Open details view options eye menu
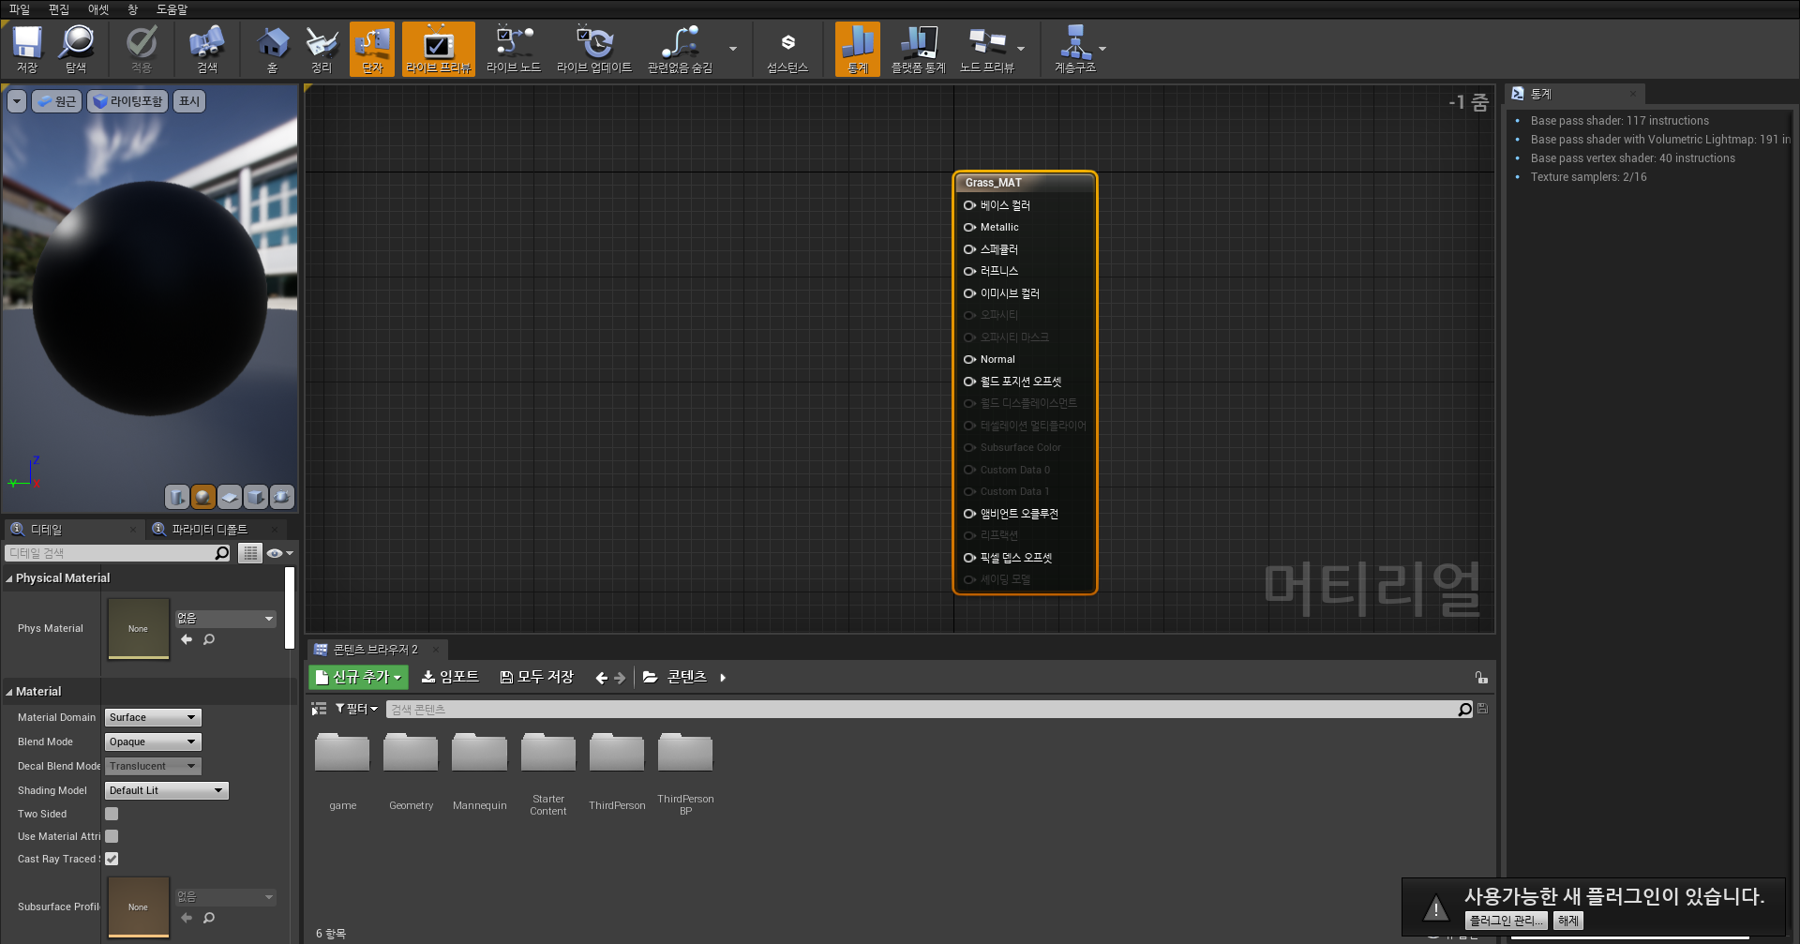 [279, 553]
